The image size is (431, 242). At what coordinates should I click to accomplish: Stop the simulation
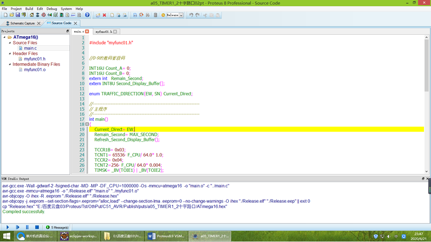37,227
